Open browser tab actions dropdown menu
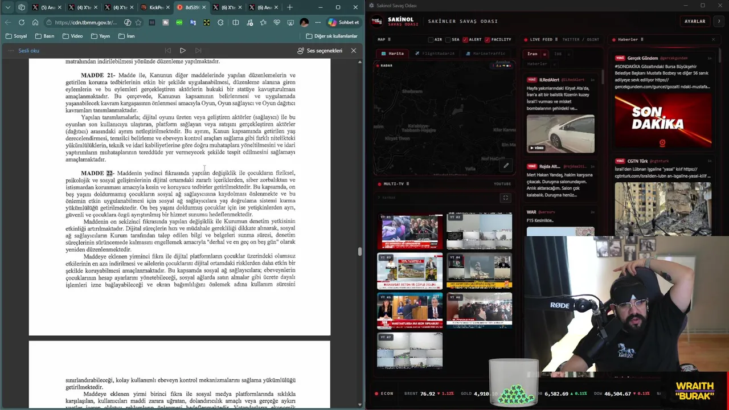The width and height of the screenshot is (729, 410). tap(7, 7)
